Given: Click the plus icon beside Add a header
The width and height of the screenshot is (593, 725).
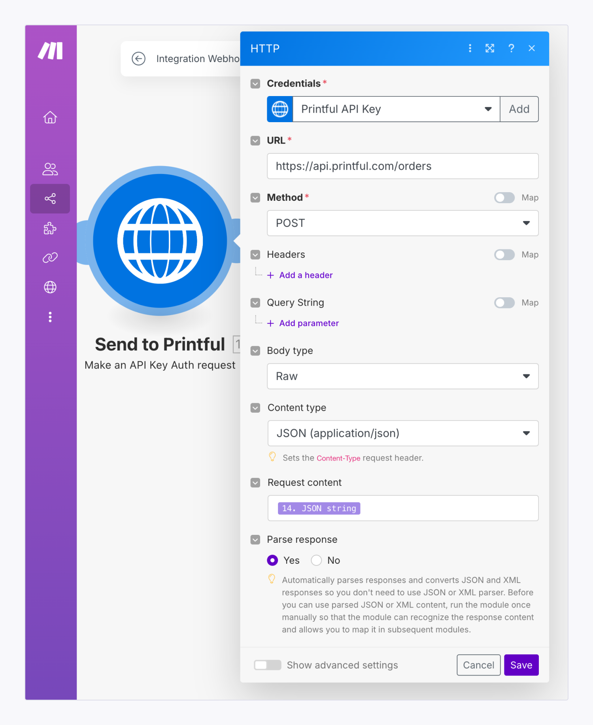Looking at the screenshot, I should [270, 275].
